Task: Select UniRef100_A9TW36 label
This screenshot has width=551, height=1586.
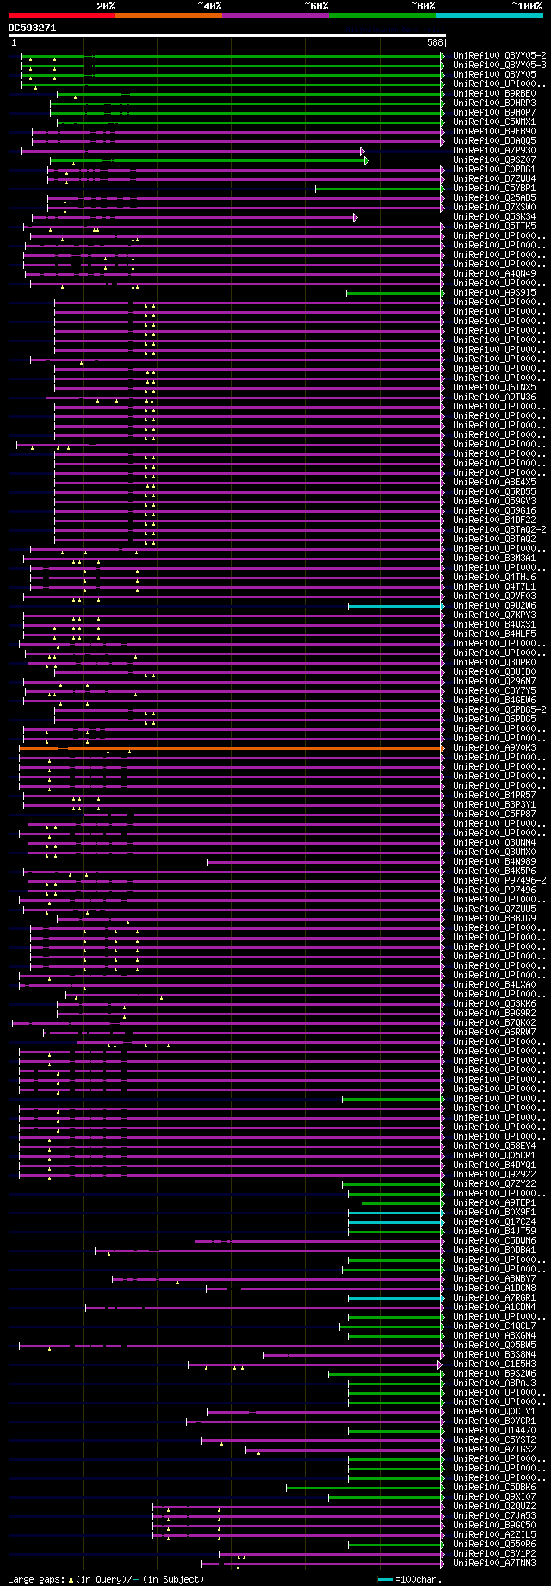Action: [x=494, y=396]
